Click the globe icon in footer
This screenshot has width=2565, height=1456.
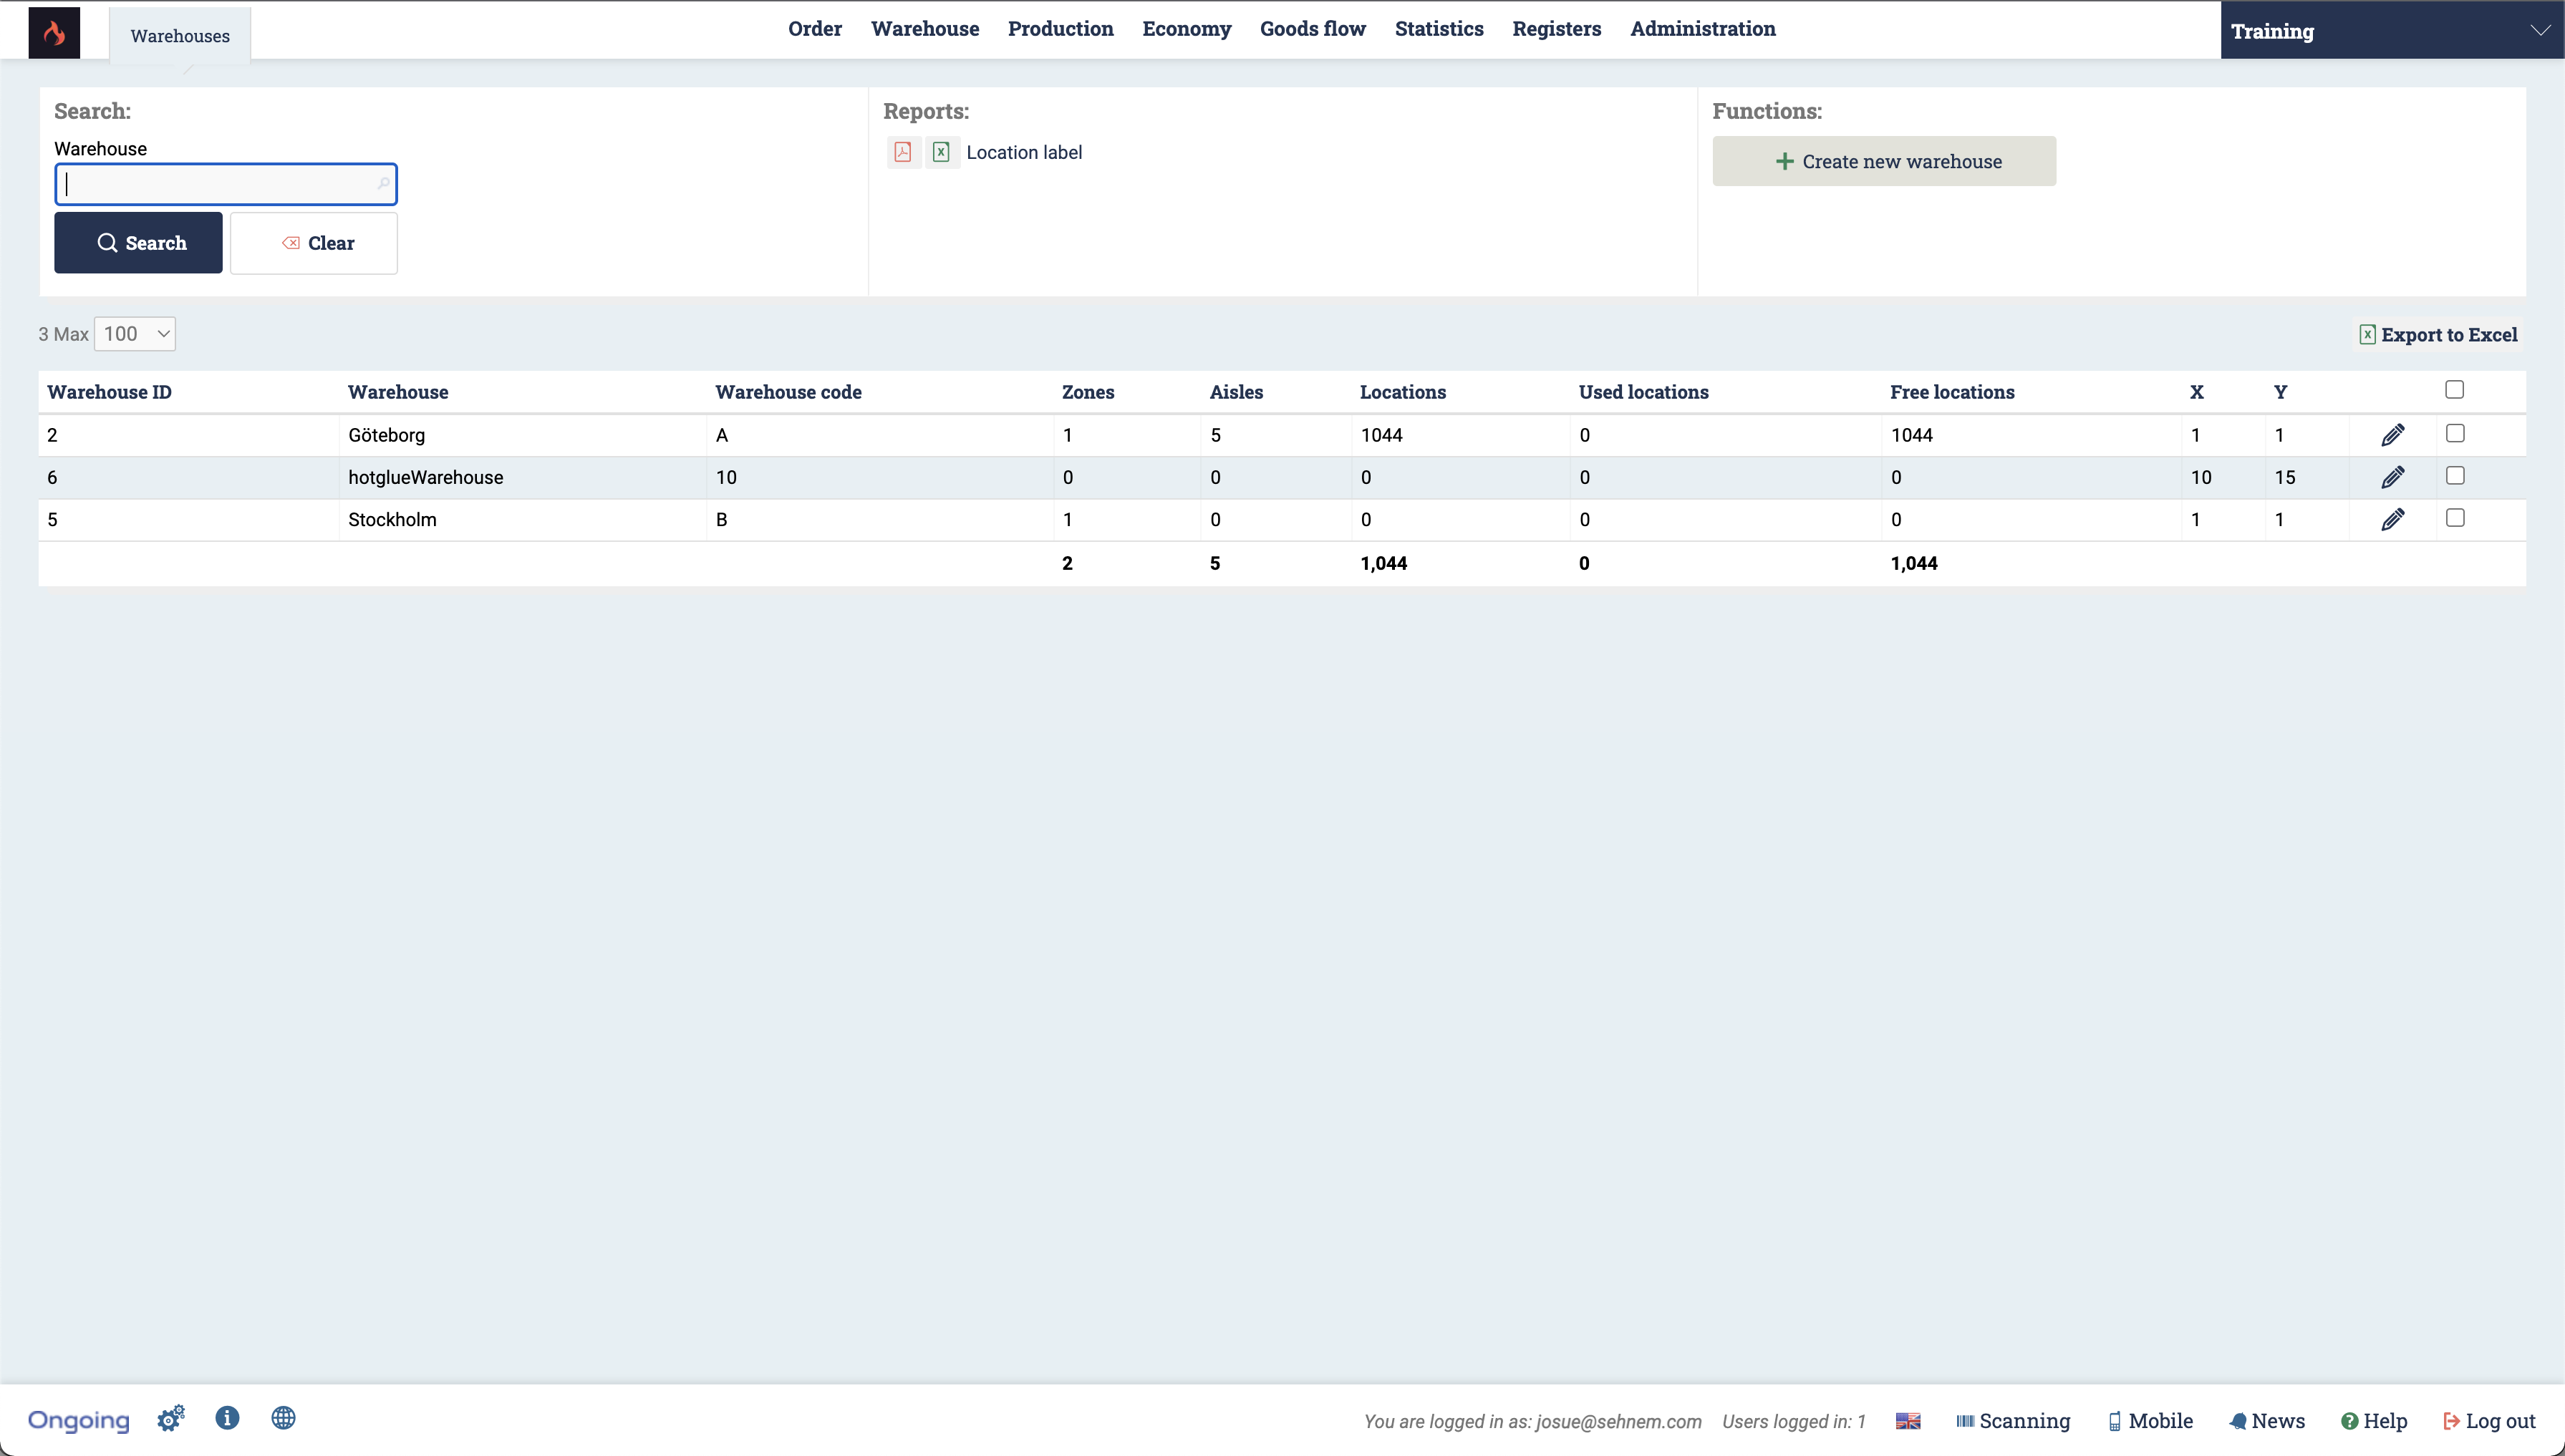(283, 1418)
